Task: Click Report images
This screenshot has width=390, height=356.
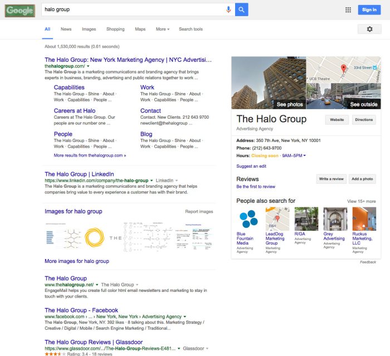Action: pyautogui.click(x=199, y=212)
